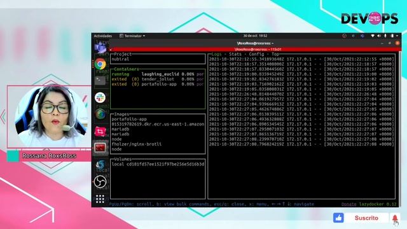Image resolution: width=407 pixels, height=229 pixels.
Task: Click the Donate link in lazydocker
Action: (x=349, y=204)
